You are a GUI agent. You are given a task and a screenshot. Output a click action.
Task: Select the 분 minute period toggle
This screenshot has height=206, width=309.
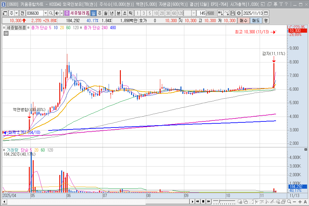(x=118, y=13)
